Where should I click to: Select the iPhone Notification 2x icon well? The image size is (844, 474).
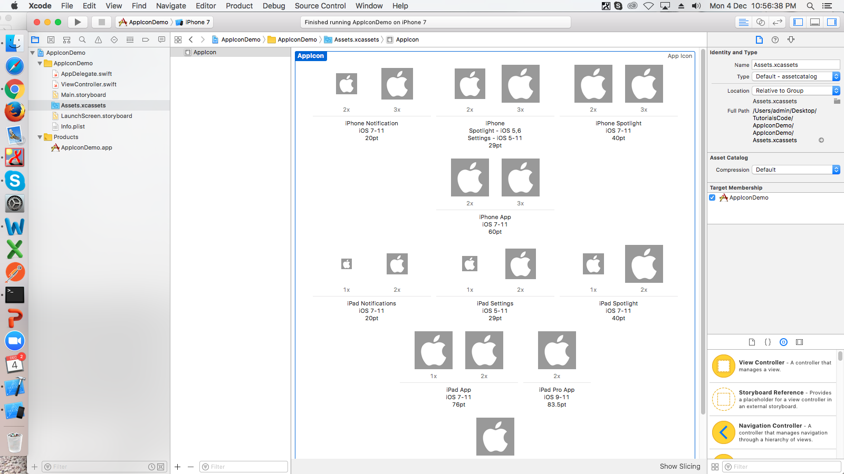tap(347, 84)
